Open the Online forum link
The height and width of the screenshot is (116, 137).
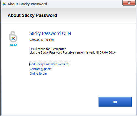pyautogui.click(x=38, y=74)
